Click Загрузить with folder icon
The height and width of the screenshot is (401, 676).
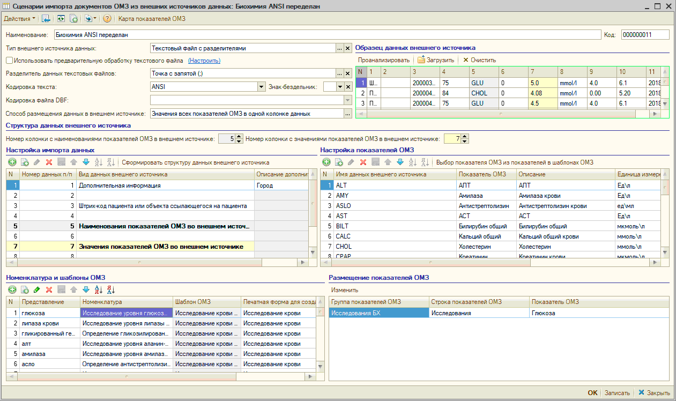click(435, 60)
